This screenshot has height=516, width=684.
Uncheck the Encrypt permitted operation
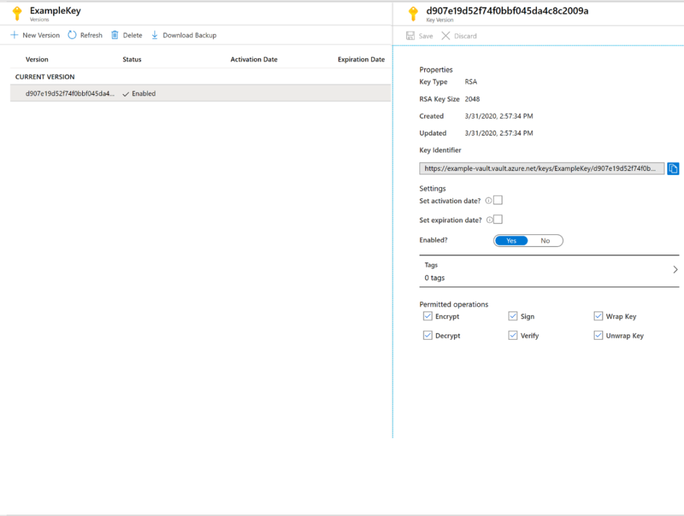point(427,316)
